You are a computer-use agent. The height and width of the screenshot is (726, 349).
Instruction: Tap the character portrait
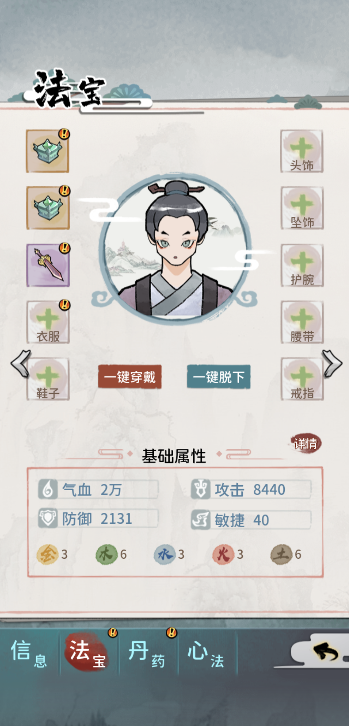[x=175, y=249]
